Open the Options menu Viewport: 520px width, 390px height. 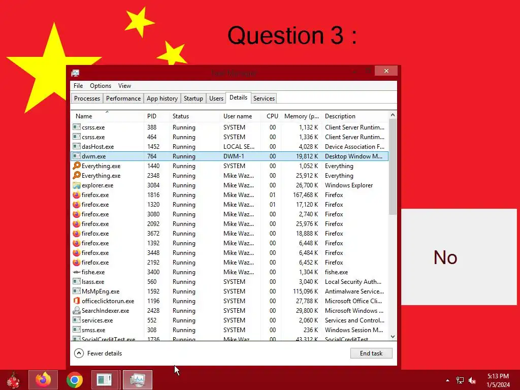(x=101, y=85)
